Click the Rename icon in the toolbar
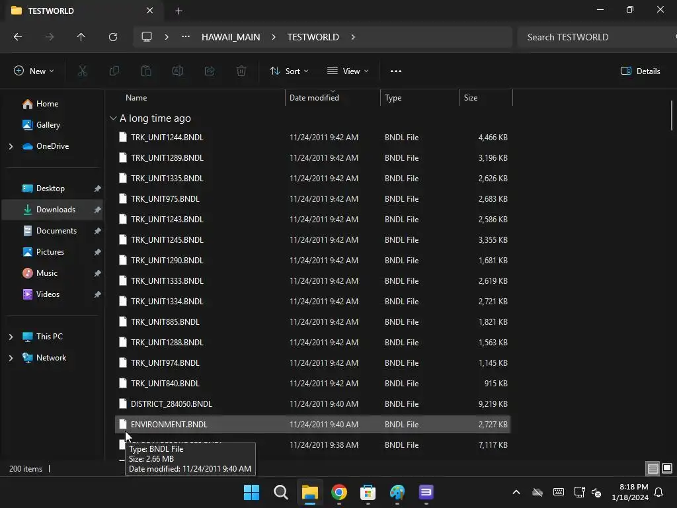 click(x=178, y=71)
